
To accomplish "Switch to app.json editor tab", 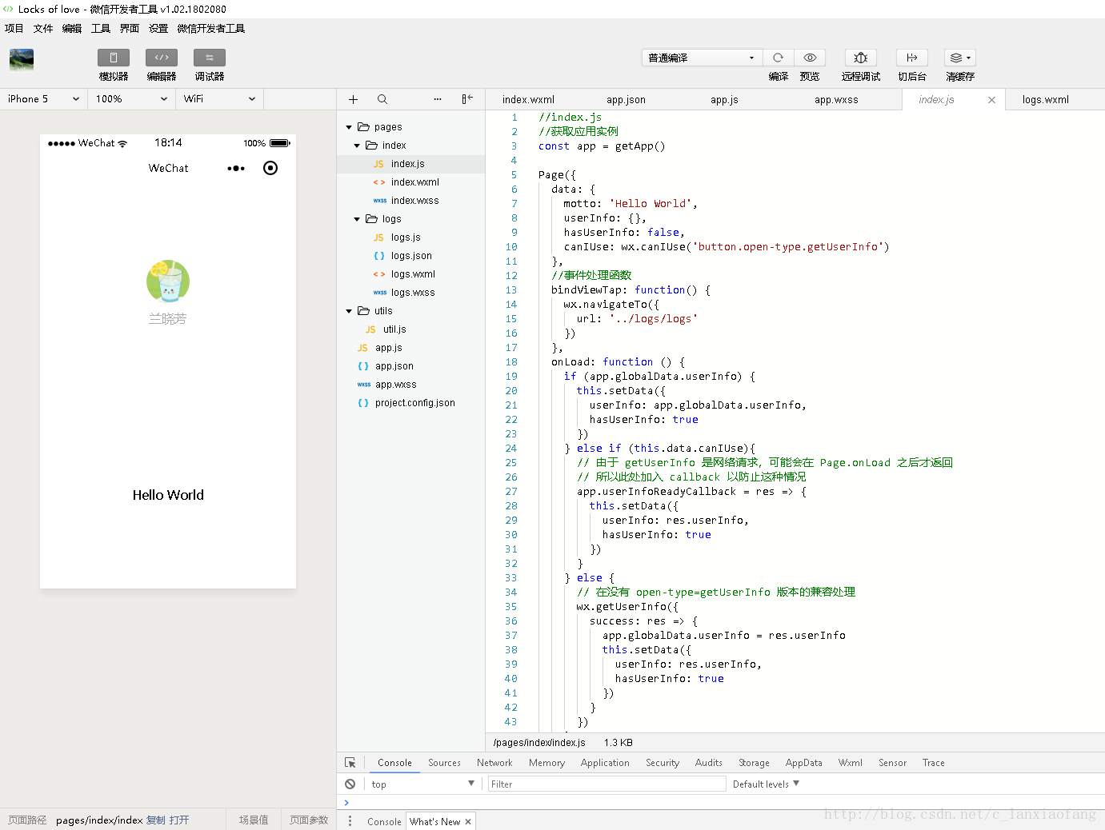I will pos(626,100).
